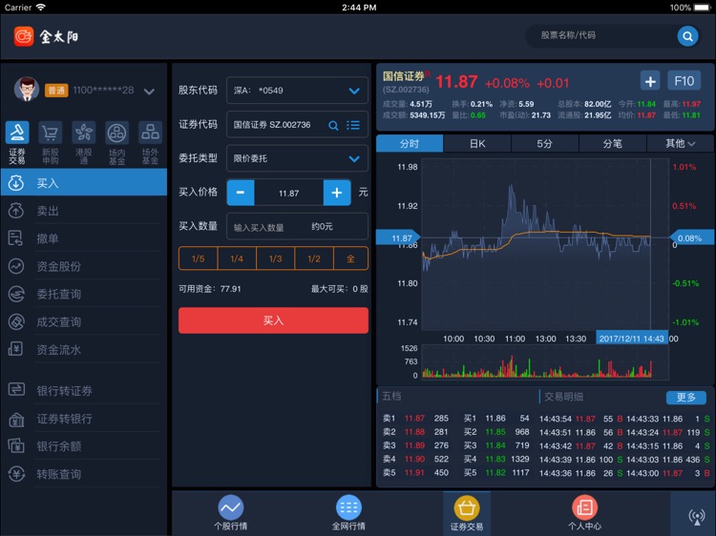This screenshot has height=536, width=716.
Task: Select the 1/2 position fraction
Action: [314, 258]
